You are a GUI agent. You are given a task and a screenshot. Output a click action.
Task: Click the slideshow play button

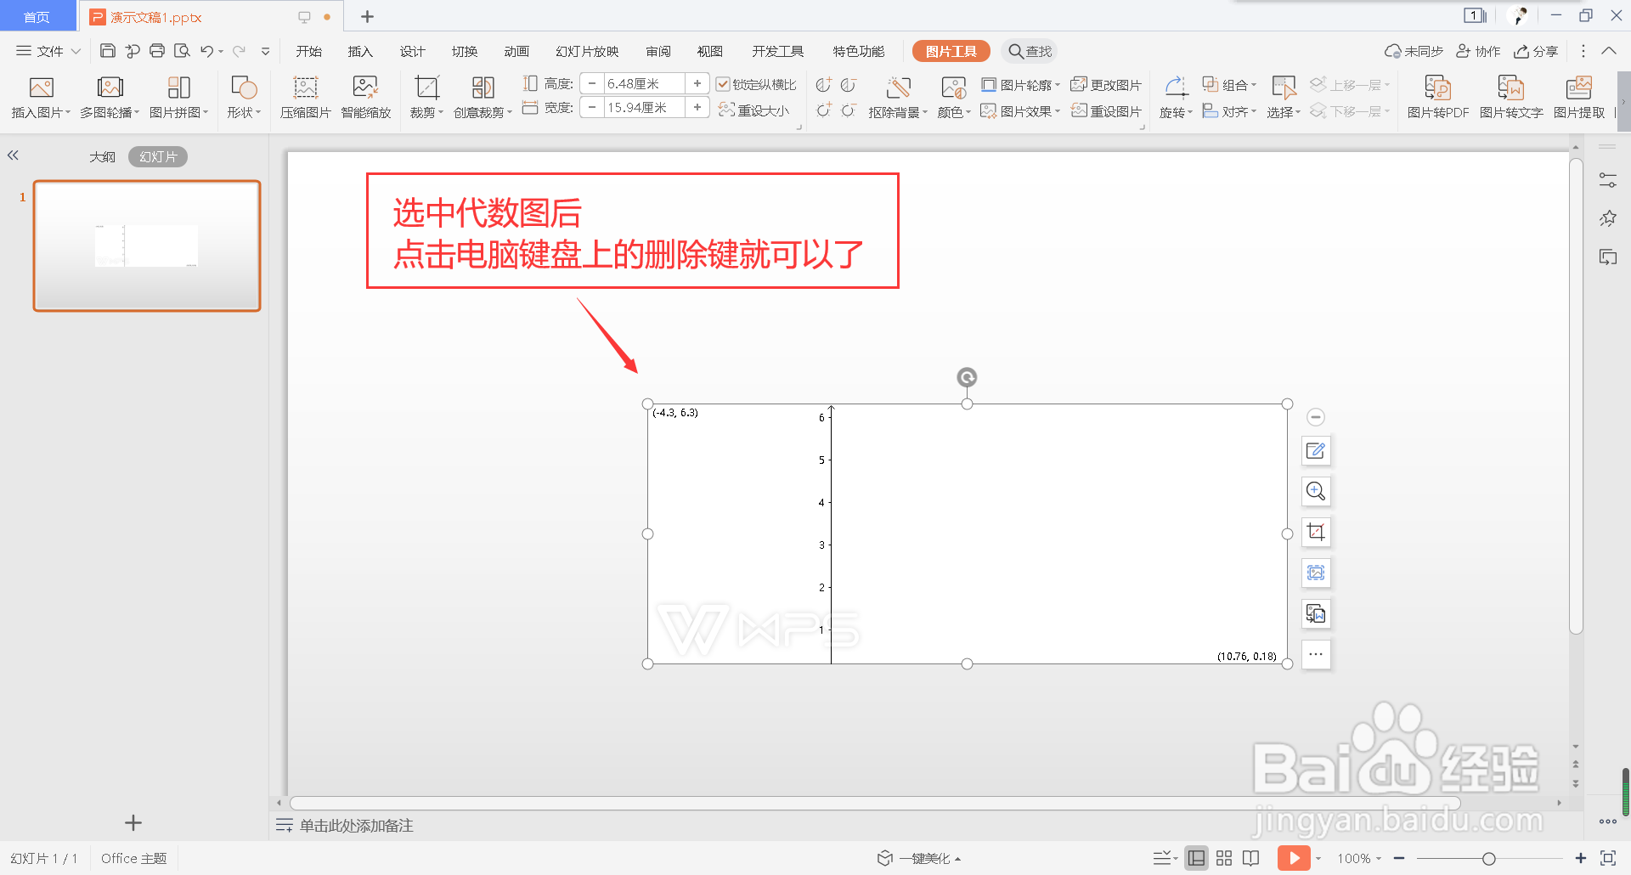point(1294,857)
